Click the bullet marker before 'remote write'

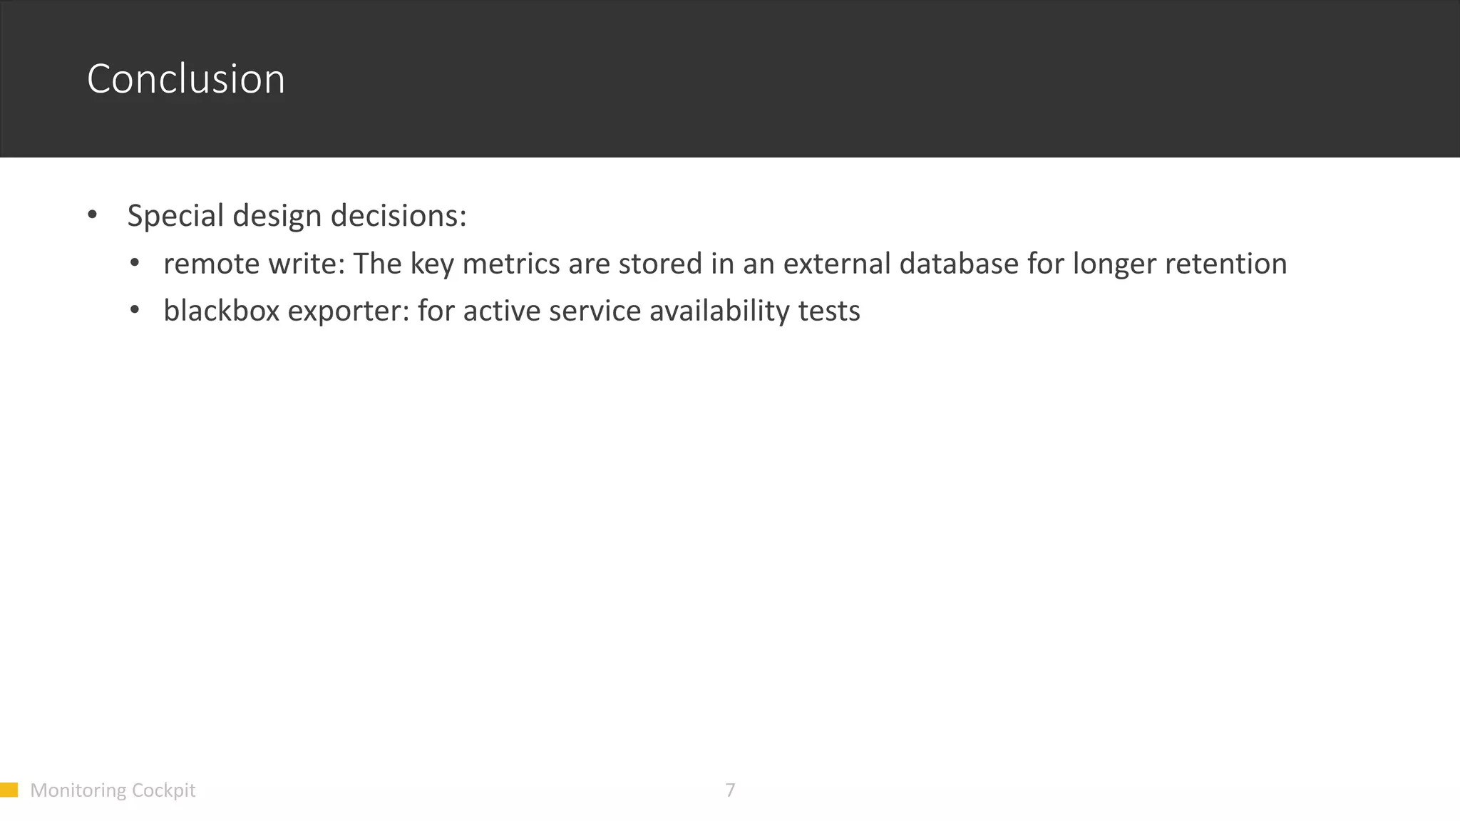[x=135, y=264]
